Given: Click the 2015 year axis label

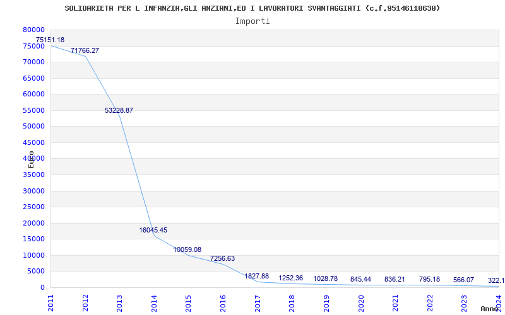Looking at the screenshot, I should coord(188,303).
